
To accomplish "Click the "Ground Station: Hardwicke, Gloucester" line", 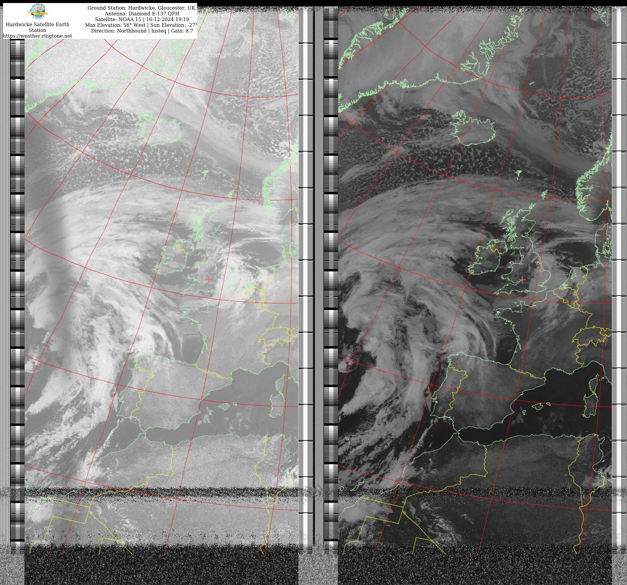I will click(x=142, y=8).
